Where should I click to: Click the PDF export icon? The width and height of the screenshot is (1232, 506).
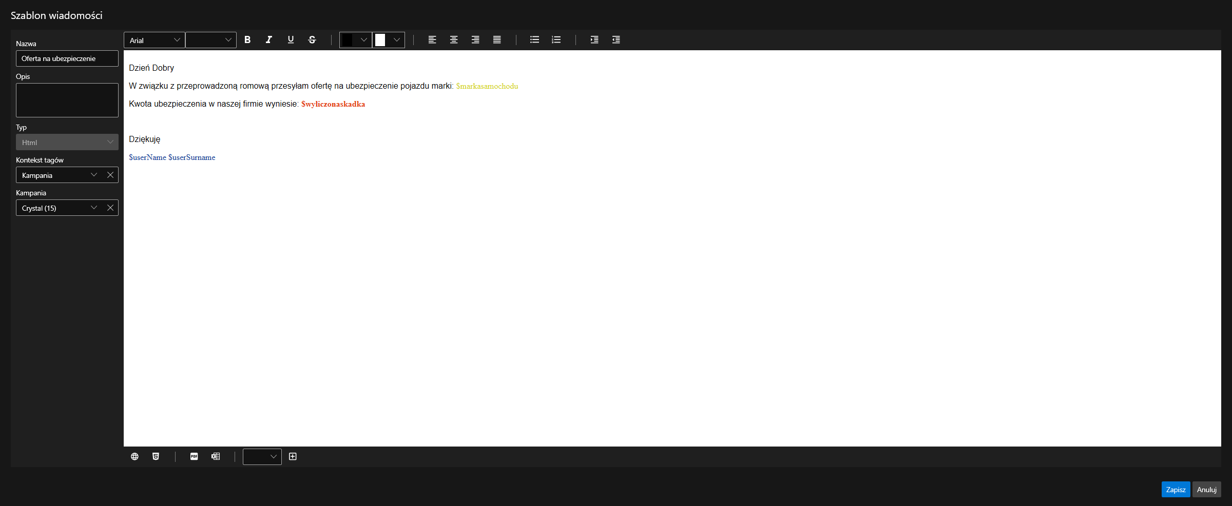(194, 456)
